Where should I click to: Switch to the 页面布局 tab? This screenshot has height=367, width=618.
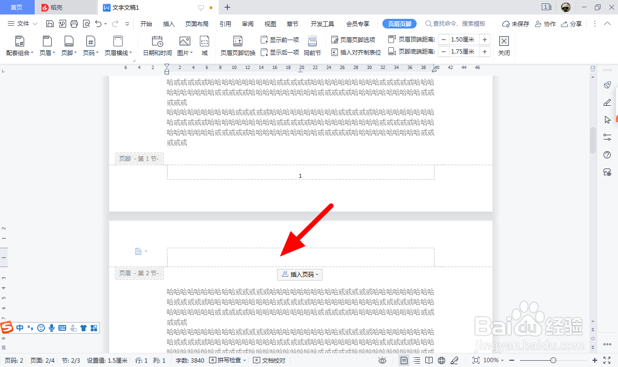click(x=197, y=24)
